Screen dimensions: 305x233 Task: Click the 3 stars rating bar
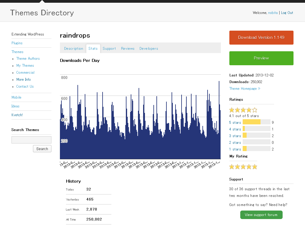pyautogui.click(x=256, y=135)
